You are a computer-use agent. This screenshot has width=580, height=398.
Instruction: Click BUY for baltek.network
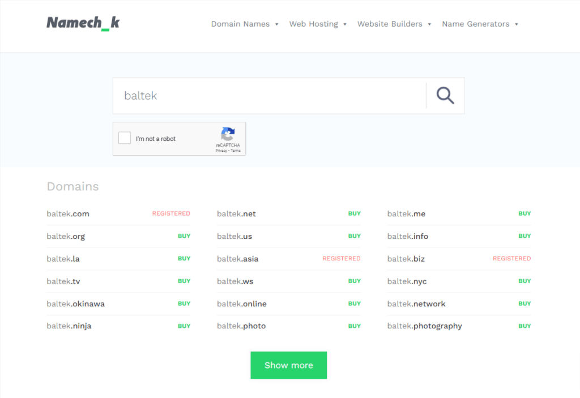coord(524,303)
